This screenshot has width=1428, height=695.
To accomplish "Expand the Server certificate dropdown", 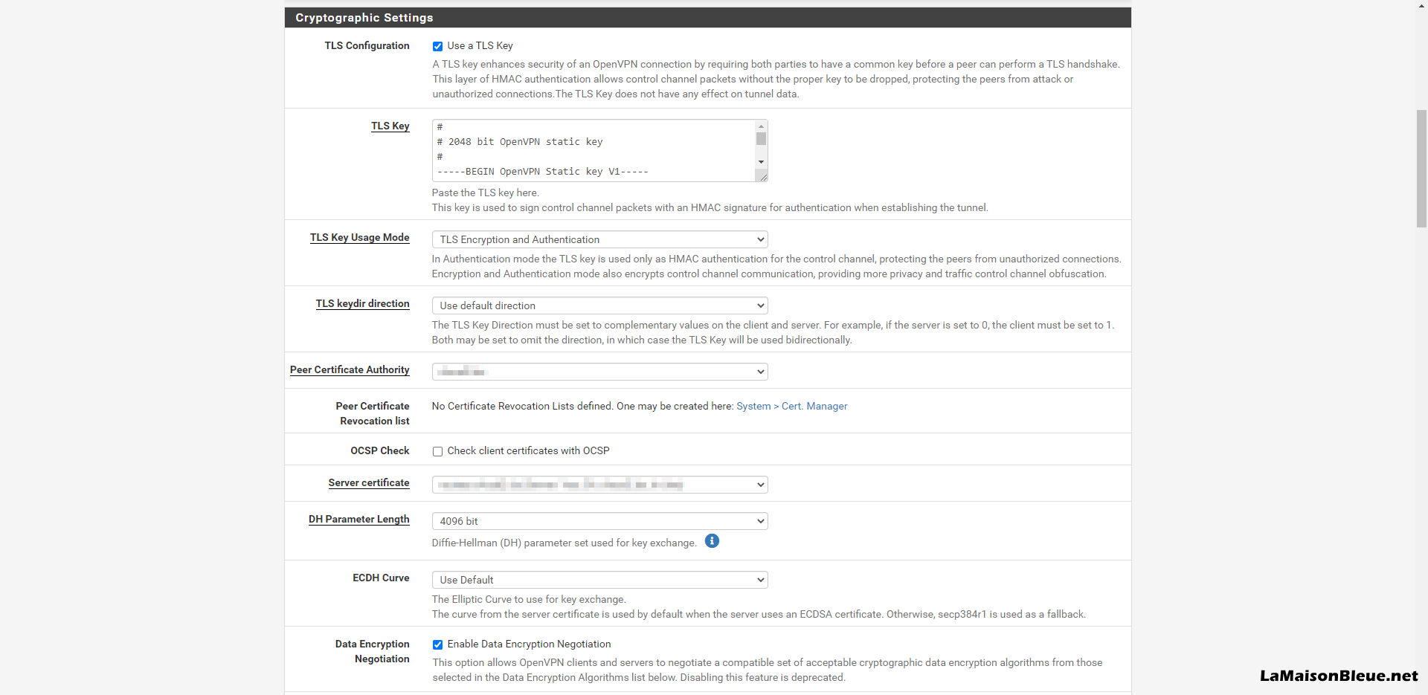I will pos(599,485).
